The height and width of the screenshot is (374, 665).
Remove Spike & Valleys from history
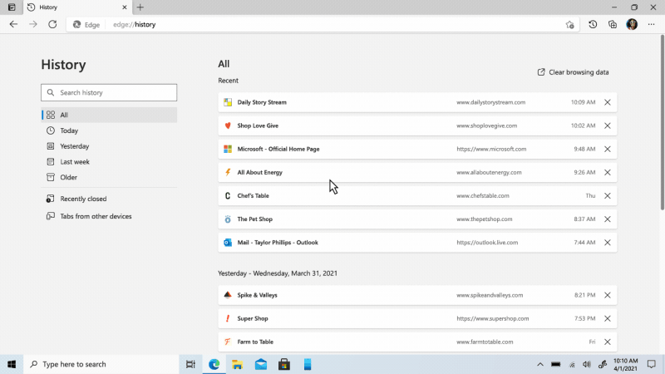(x=608, y=295)
